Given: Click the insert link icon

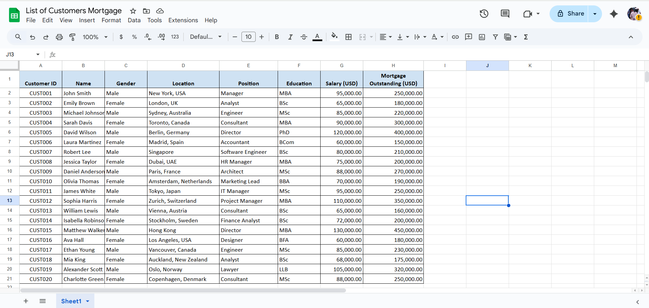Looking at the screenshot, I should [455, 37].
